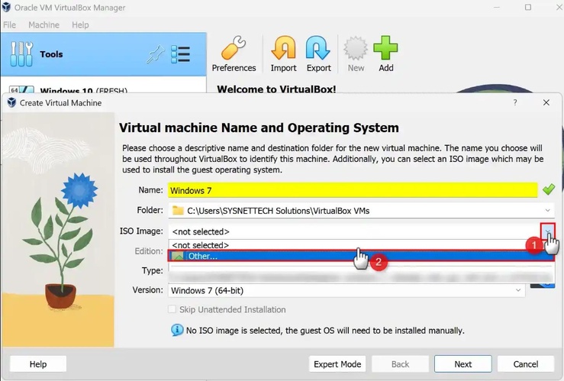Switch to Expert Mode

(x=337, y=364)
